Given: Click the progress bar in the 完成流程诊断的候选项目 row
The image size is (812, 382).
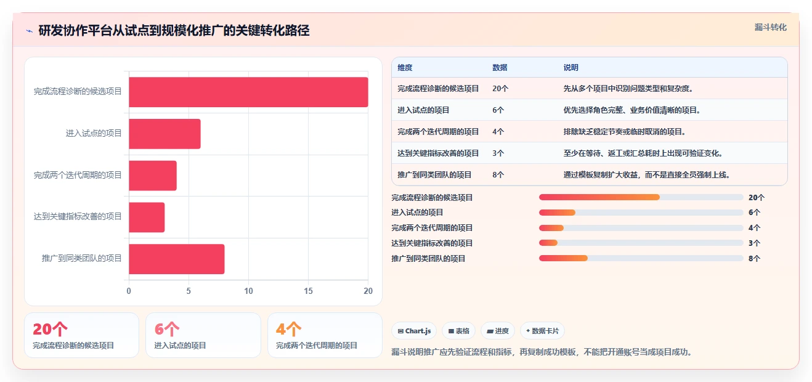Looking at the screenshot, I should coord(641,197).
